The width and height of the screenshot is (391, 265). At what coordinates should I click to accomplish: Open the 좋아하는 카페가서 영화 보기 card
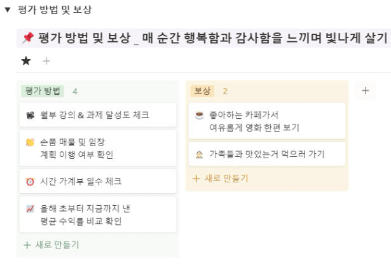[x=267, y=121]
